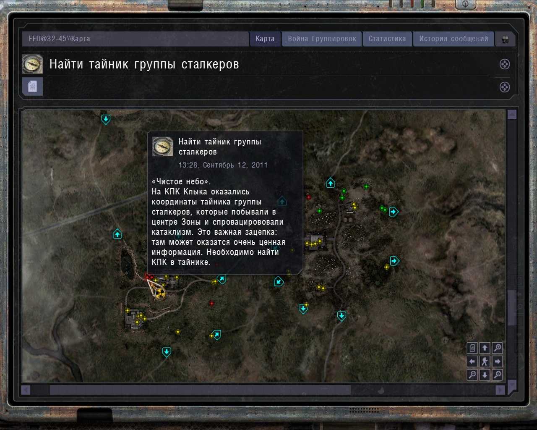Pan the map left with the left arrow button
This screenshot has height=430, width=537.
(x=472, y=361)
